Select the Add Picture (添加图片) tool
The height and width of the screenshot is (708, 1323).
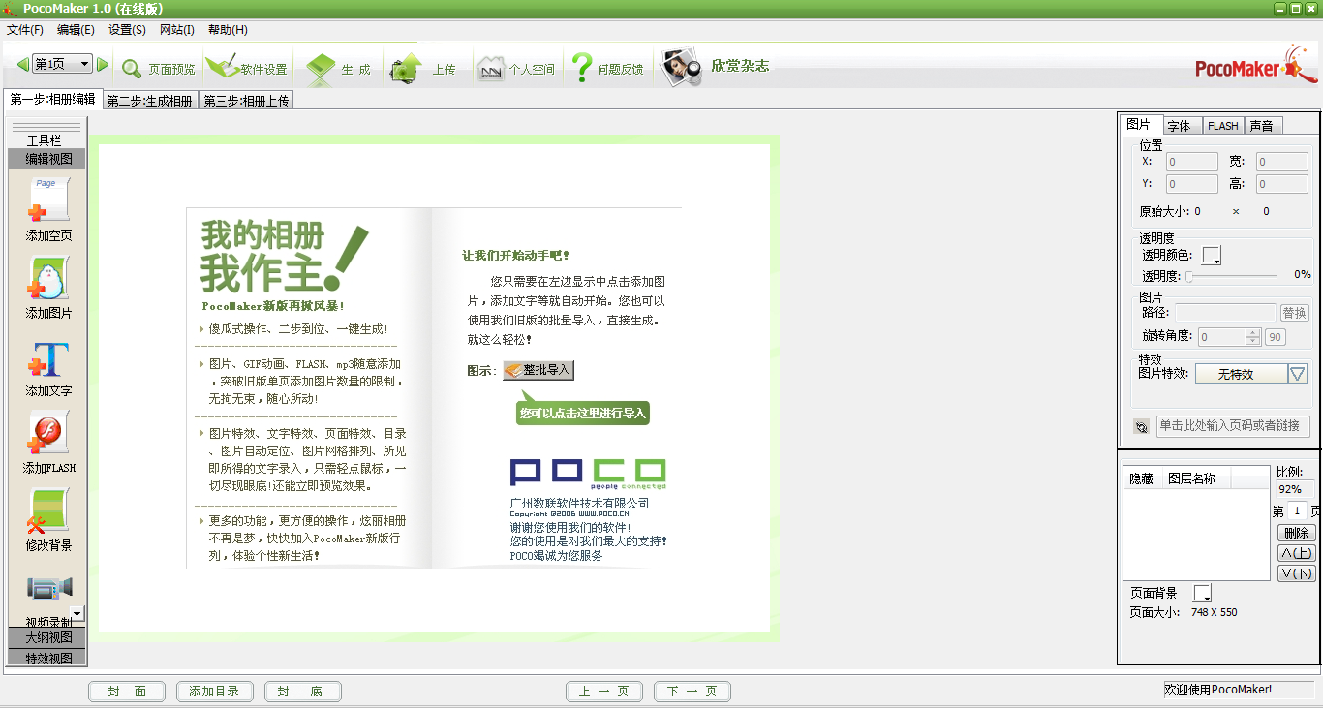click(47, 279)
